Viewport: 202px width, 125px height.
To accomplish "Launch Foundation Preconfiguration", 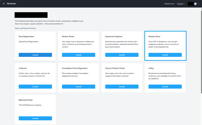I will coord(79,87).
